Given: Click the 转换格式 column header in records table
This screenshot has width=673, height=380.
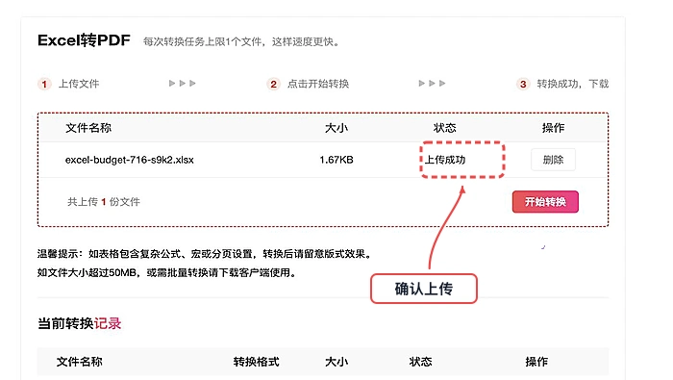Looking at the screenshot, I should pos(257,362).
